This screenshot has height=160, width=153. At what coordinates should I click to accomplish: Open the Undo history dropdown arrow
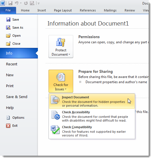pyautogui.click(x=21, y=3)
